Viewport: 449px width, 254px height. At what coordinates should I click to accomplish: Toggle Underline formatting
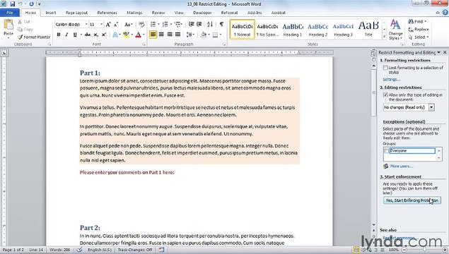tap(75, 35)
